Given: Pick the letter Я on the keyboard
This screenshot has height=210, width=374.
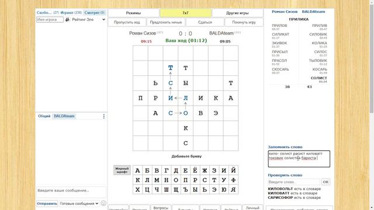Looking at the screenshot, I should 233,190.
